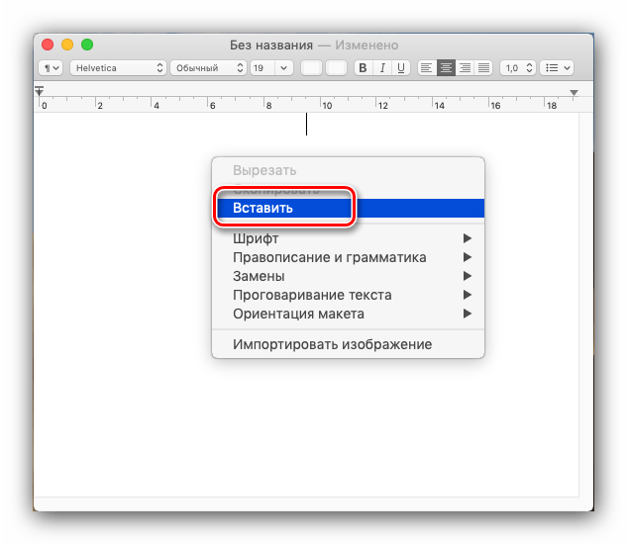
Task: Open the Шрифт submenu
Action: (x=348, y=238)
